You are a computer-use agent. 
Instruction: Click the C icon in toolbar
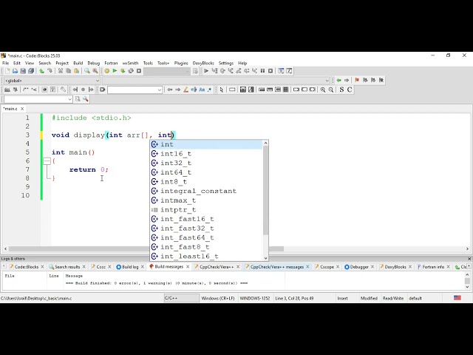(350, 89)
